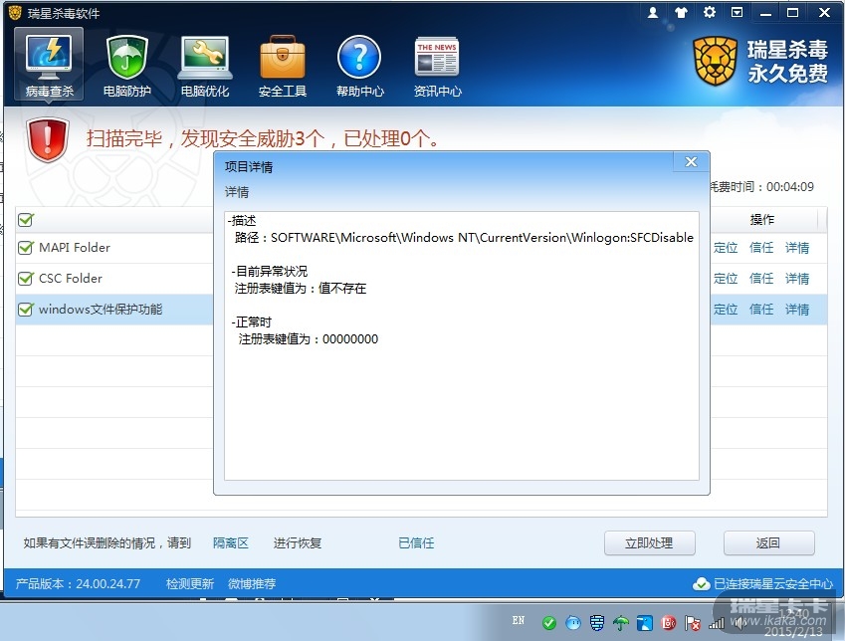845x641 pixels.
Task: Click 详情 for MAPI Folder row
Action: coord(797,248)
